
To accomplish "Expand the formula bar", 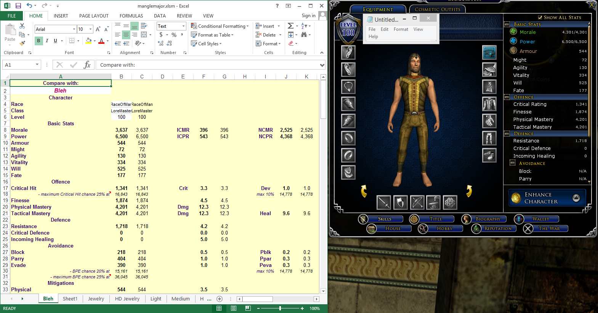I will point(322,65).
